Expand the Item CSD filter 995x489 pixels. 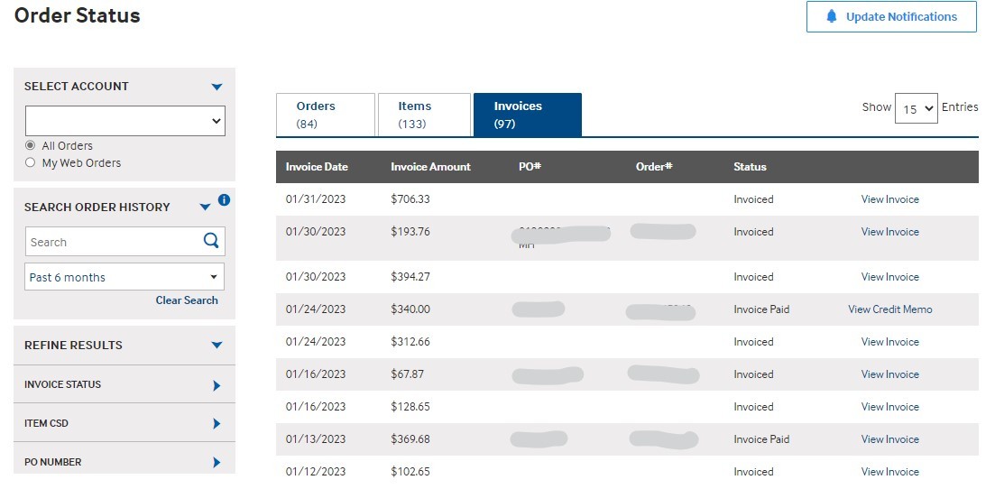217,424
